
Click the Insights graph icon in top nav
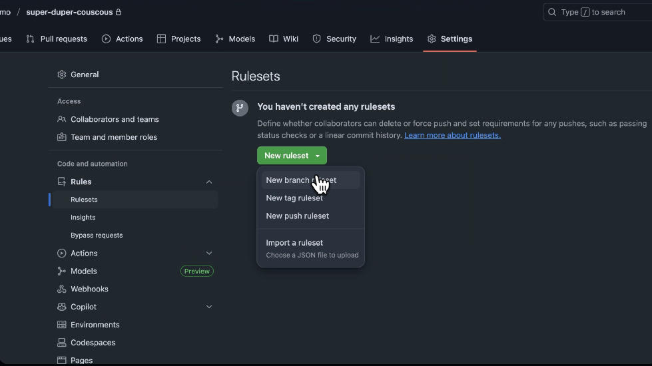click(375, 39)
